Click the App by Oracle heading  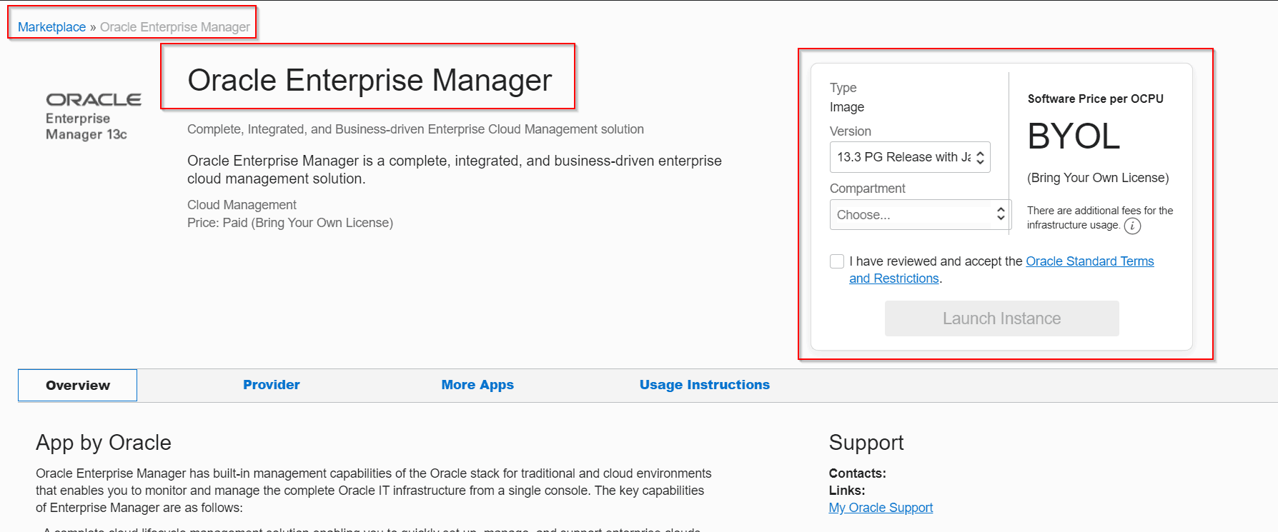click(104, 443)
